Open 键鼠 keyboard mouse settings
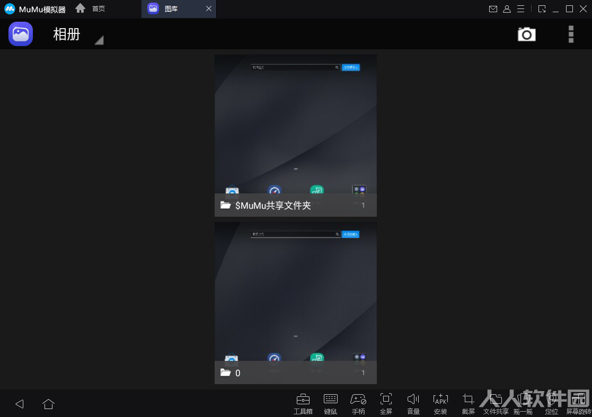592x417 pixels. (x=330, y=404)
